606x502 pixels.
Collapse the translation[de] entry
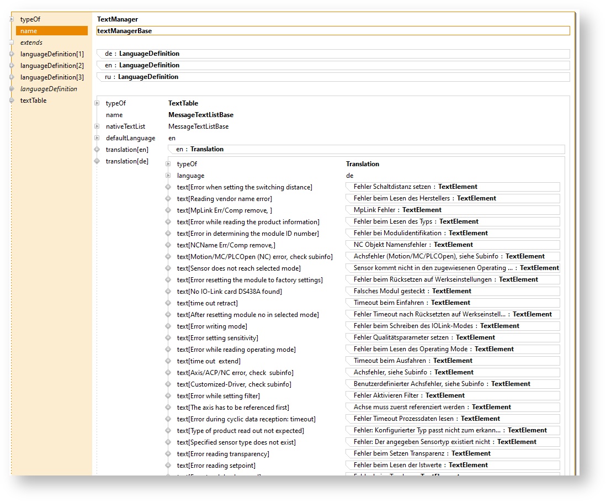(97, 161)
